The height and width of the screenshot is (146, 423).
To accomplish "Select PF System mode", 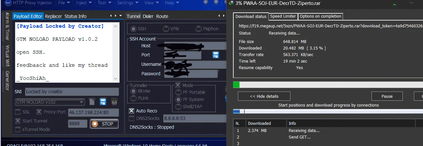I will click(x=178, y=99).
